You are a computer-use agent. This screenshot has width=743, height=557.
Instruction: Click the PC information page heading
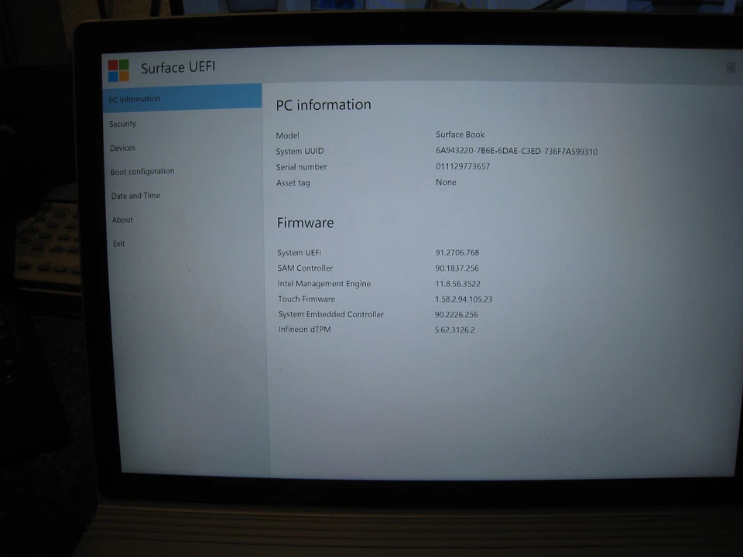tap(324, 104)
